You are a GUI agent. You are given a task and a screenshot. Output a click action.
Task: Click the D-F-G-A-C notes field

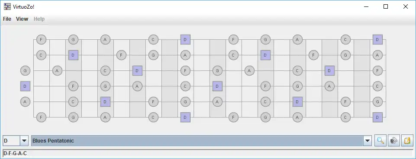pos(208,153)
